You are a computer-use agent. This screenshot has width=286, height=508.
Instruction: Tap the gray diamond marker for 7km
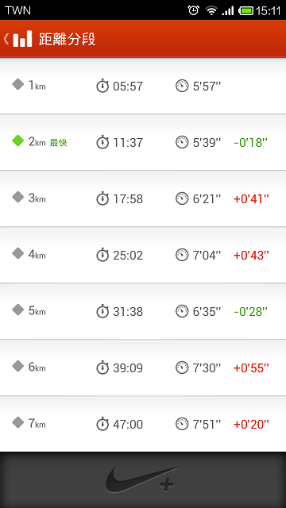click(x=17, y=422)
